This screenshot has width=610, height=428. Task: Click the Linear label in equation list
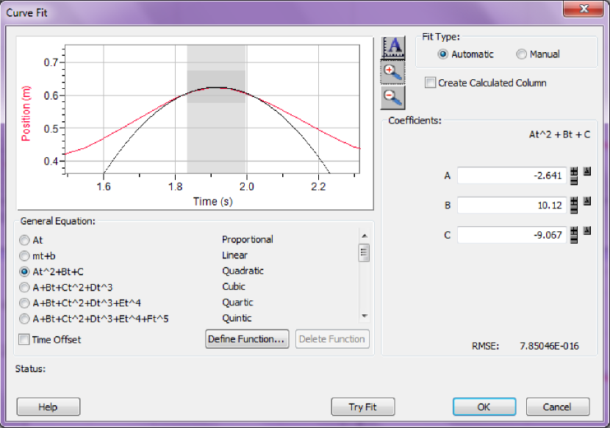234,255
